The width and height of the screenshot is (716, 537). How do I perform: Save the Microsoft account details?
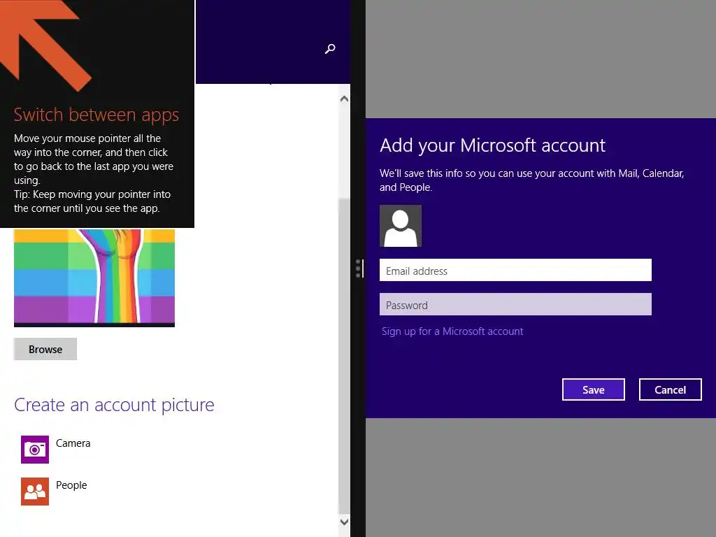point(593,389)
